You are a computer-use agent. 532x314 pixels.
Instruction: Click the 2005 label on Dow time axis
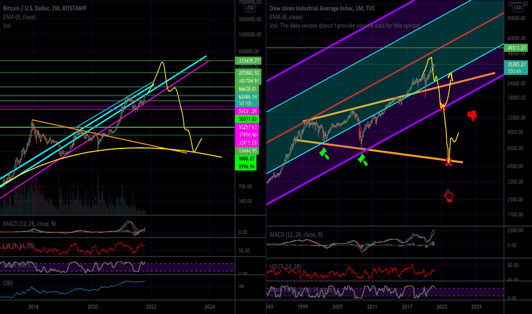[337, 307]
